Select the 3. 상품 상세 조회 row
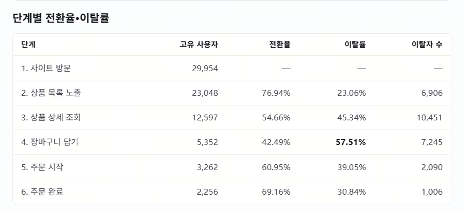Viewport: 463px width, 211px height. tap(231, 117)
